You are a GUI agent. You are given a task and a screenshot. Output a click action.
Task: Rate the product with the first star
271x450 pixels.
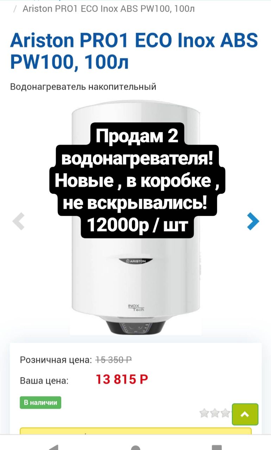pyautogui.click(x=204, y=413)
